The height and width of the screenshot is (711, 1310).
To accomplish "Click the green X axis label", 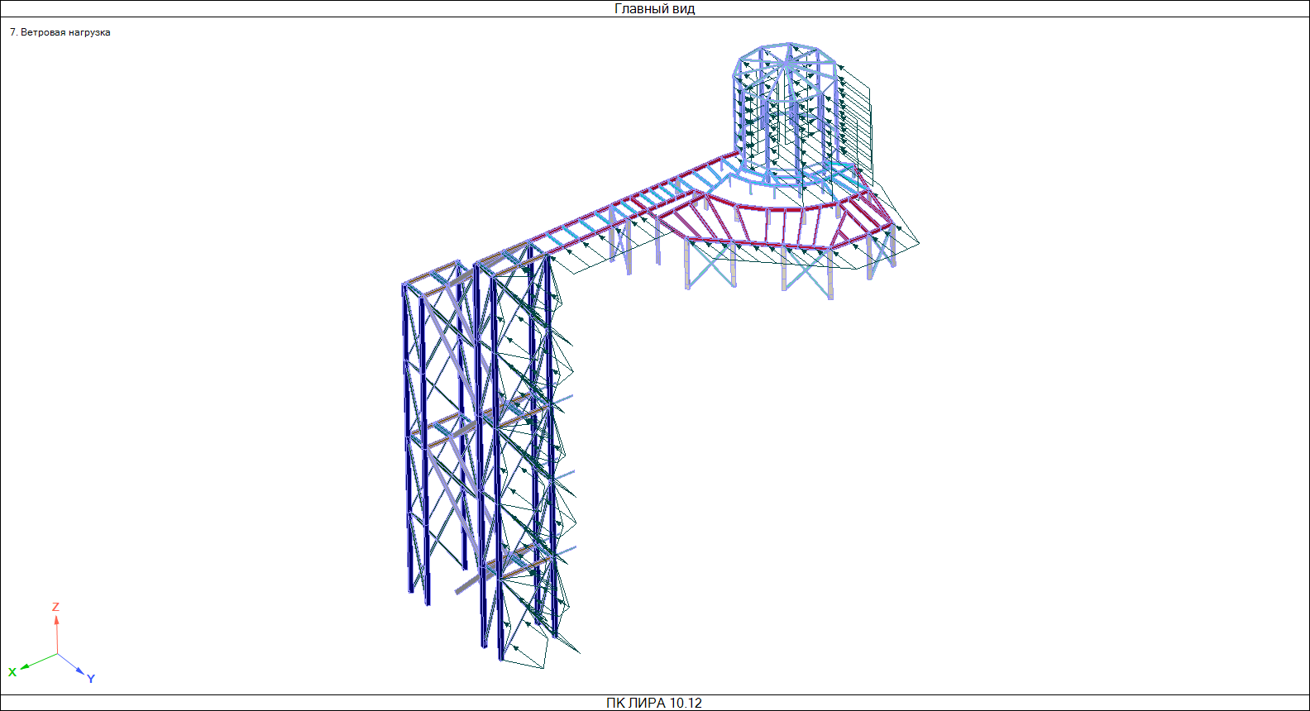I will pyautogui.click(x=12, y=672).
